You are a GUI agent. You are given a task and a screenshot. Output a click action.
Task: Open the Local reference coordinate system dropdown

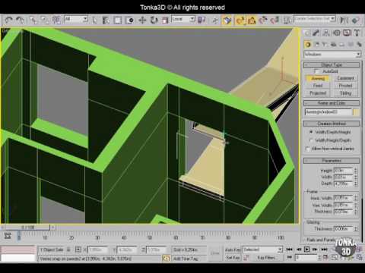pyautogui.click(x=183, y=19)
